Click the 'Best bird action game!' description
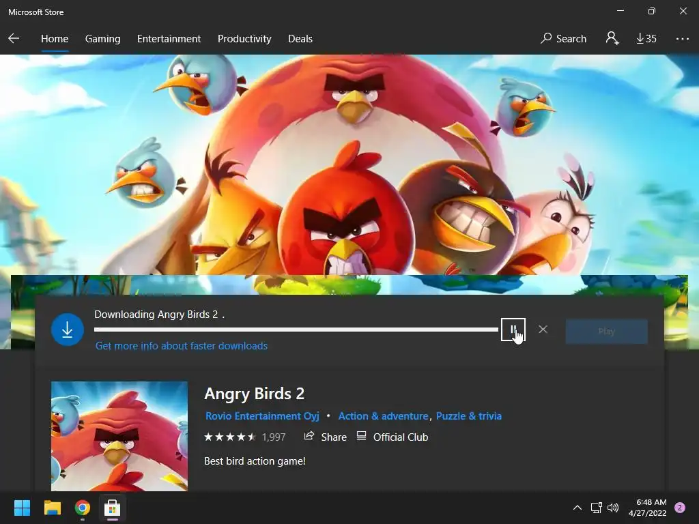The height and width of the screenshot is (524, 699). coord(255,461)
